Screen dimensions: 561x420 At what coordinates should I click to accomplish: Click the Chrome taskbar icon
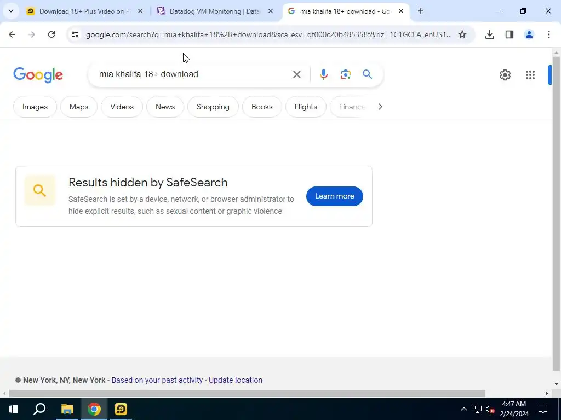click(x=94, y=409)
